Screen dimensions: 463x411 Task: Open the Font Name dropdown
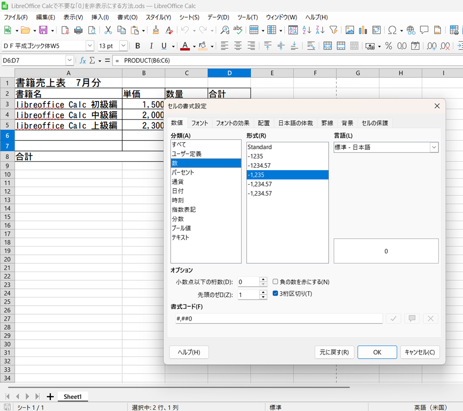click(90, 46)
